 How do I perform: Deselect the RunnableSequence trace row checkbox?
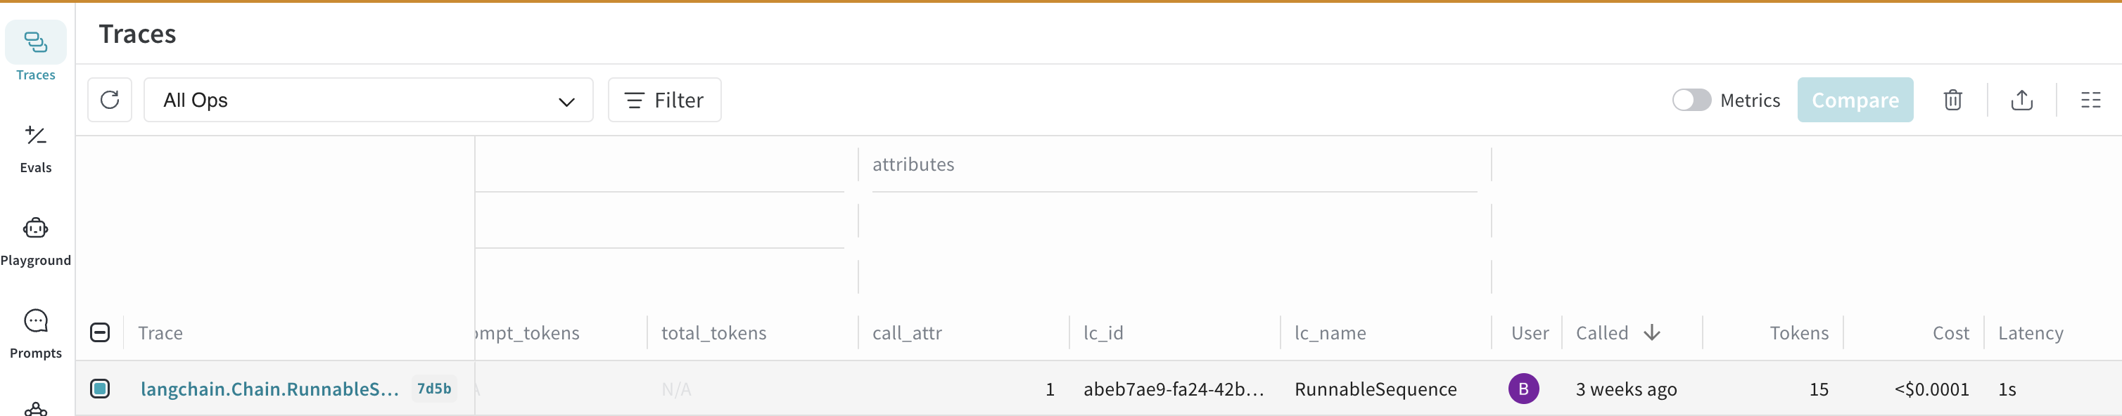(101, 389)
